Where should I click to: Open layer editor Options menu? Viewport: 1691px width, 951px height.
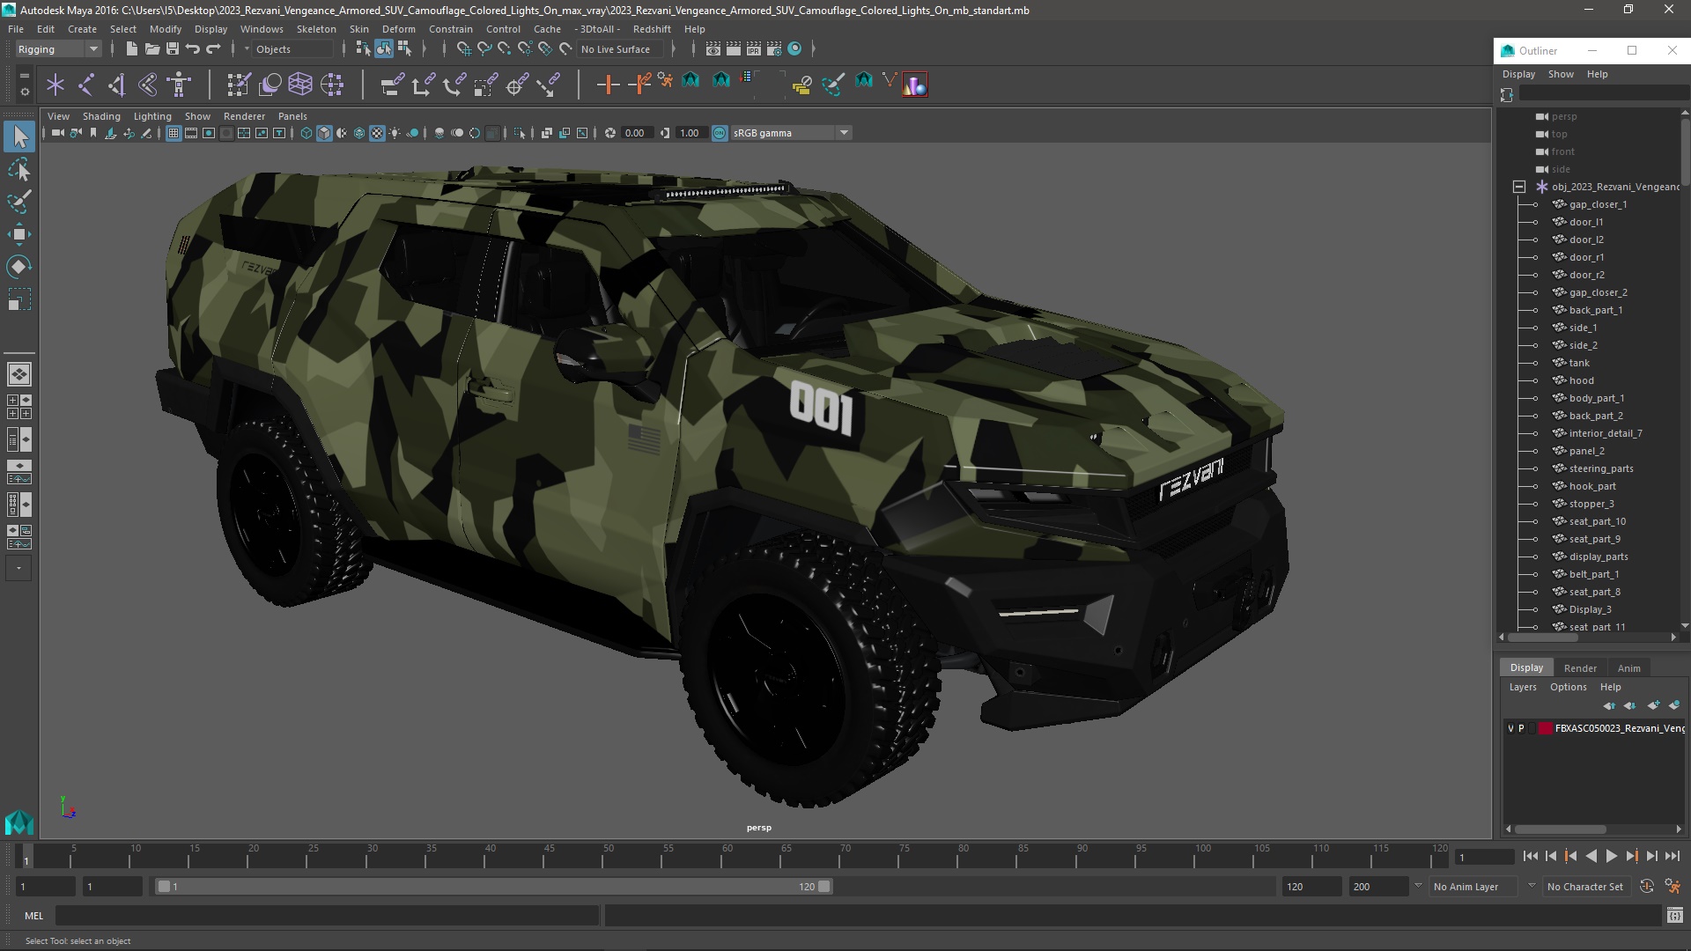pyautogui.click(x=1568, y=687)
